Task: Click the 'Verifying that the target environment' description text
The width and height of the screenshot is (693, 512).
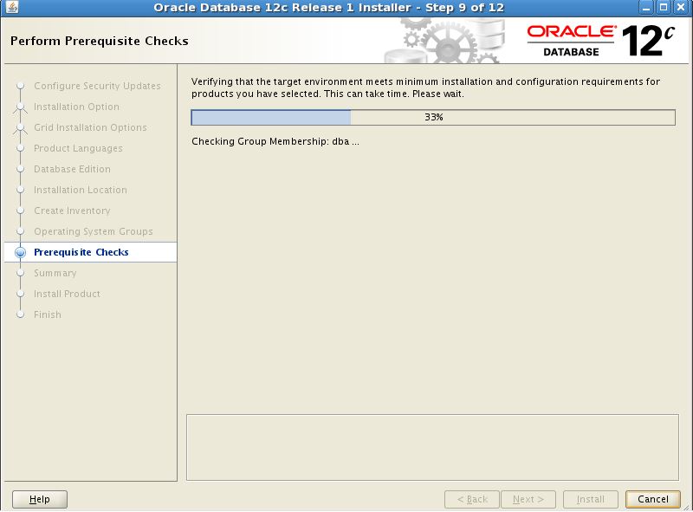Action: 425,87
